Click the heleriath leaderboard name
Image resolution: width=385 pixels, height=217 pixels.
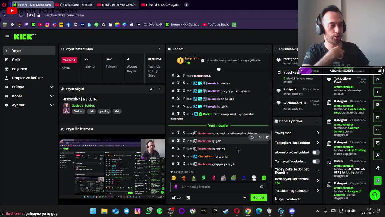tap(192, 58)
